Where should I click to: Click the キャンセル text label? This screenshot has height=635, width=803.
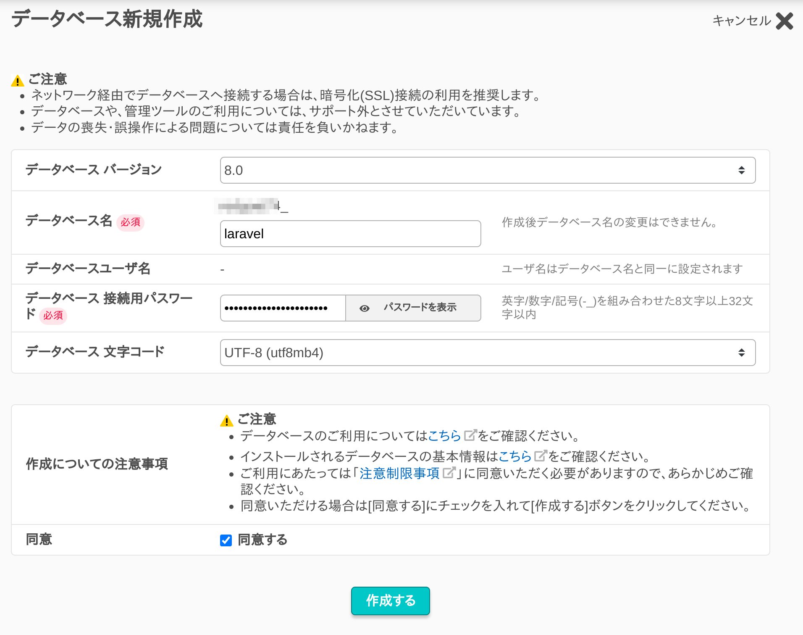click(741, 21)
